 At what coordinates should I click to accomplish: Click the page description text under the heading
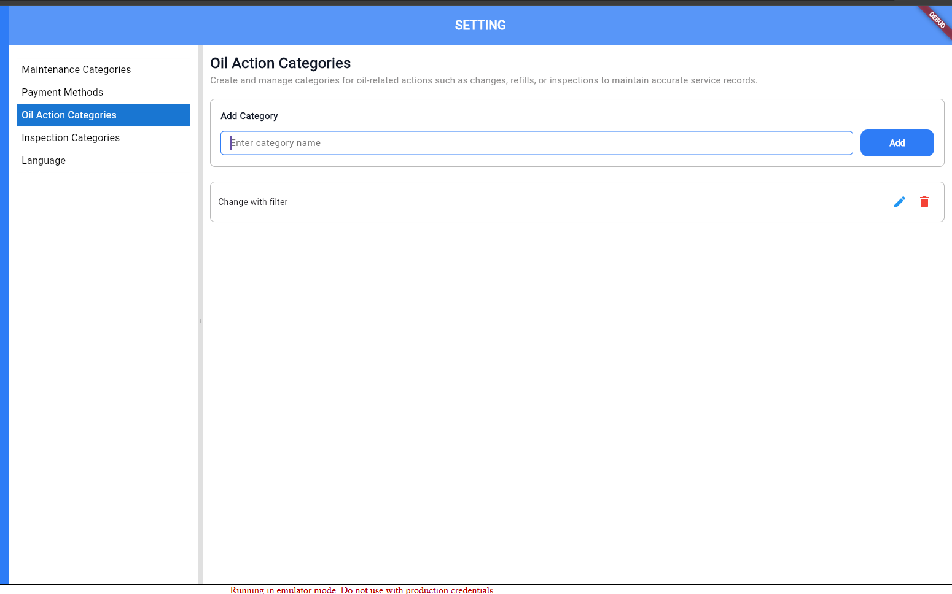(483, 80)
